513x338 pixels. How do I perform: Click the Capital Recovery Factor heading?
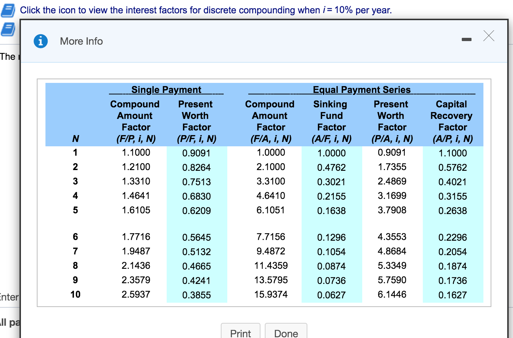point(452,116)
